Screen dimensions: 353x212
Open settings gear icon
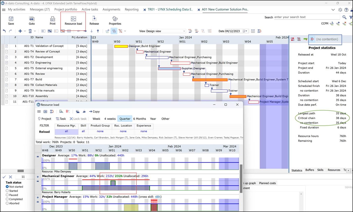point(340,10)
